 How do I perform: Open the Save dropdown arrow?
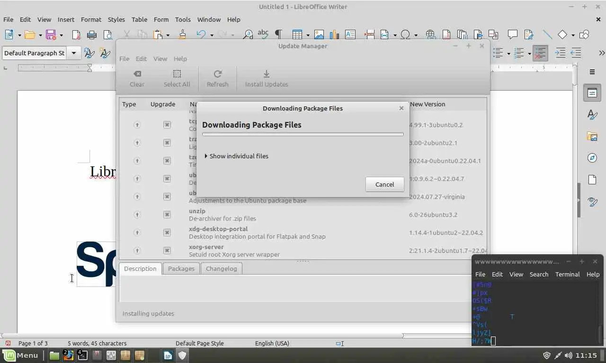61,35
